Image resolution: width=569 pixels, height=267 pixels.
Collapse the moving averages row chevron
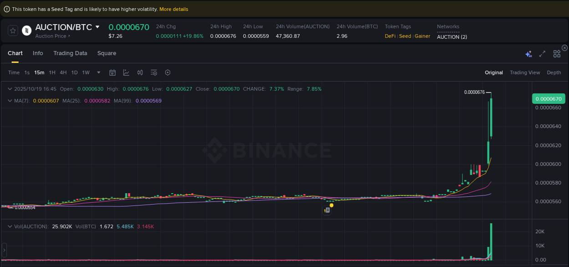(x=10, y=100)
